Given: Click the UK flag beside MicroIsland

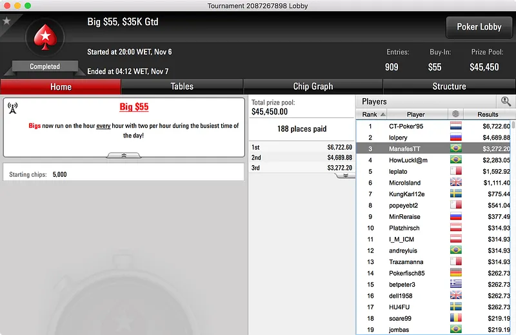Looking at the screenshot, I should click(456, 183).
